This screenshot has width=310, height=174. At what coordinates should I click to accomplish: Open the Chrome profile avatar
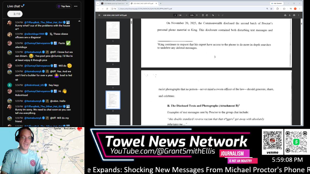tap(295, 9)
